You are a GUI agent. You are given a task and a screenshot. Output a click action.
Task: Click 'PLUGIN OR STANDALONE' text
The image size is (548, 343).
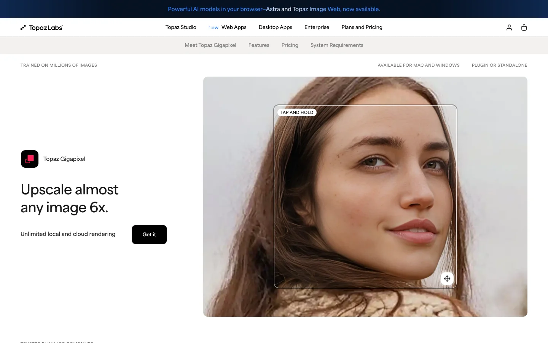pos(500,65)
